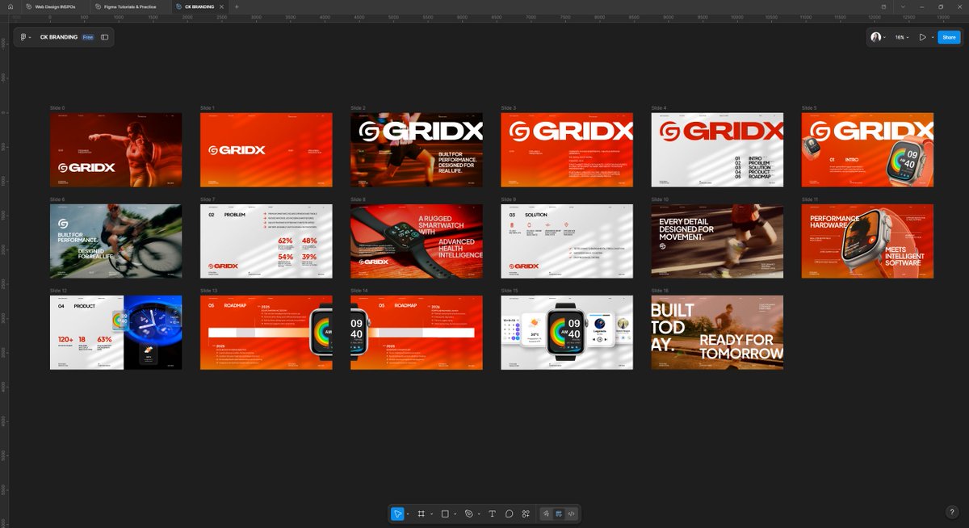Select Slide 14 Roadmap frame
969x528 pixels.
coord(417,333)
